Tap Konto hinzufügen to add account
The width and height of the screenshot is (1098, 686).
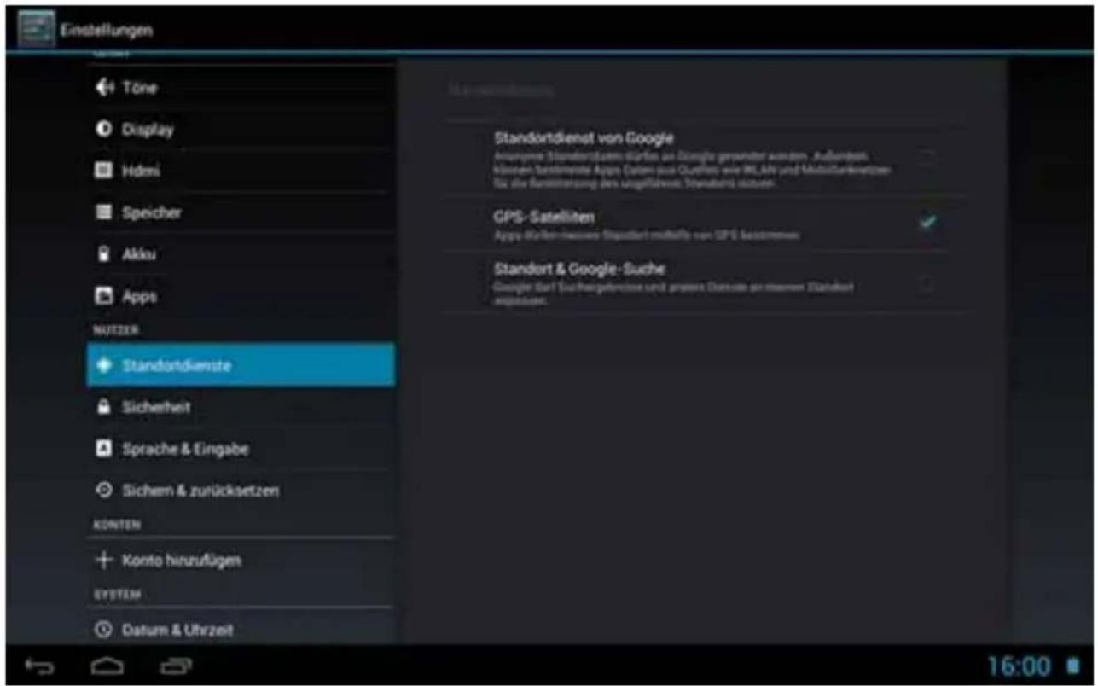coord(241,561)
